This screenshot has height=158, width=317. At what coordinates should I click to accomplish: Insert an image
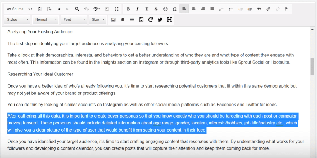[113, 20]
